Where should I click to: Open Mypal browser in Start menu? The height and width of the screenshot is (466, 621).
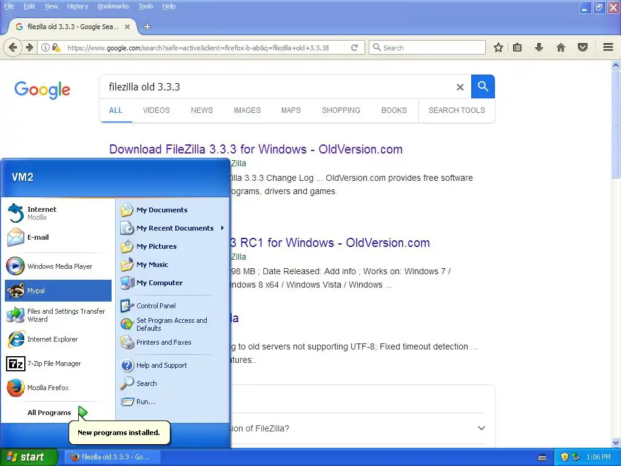click(58, 291)
